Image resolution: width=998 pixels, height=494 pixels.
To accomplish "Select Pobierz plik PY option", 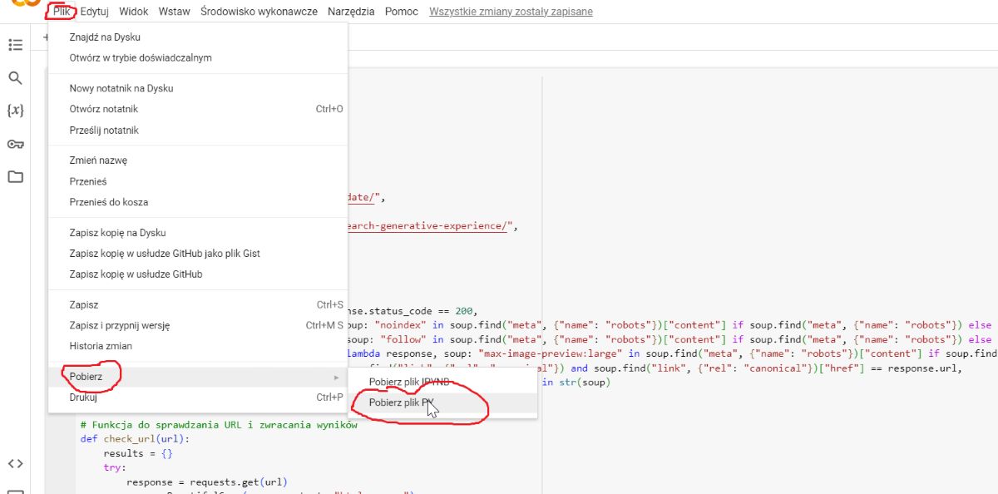I will [x=403, y=403].
